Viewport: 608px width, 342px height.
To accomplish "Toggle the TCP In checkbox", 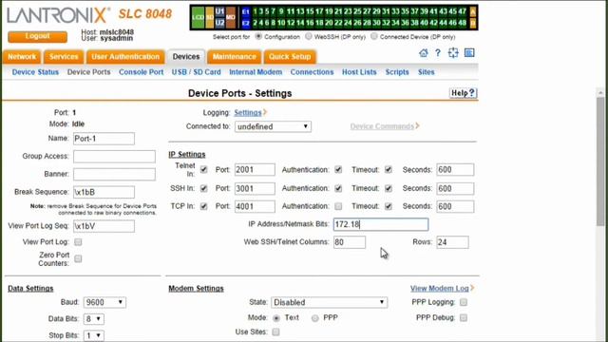I will click(x=203, y=206).
